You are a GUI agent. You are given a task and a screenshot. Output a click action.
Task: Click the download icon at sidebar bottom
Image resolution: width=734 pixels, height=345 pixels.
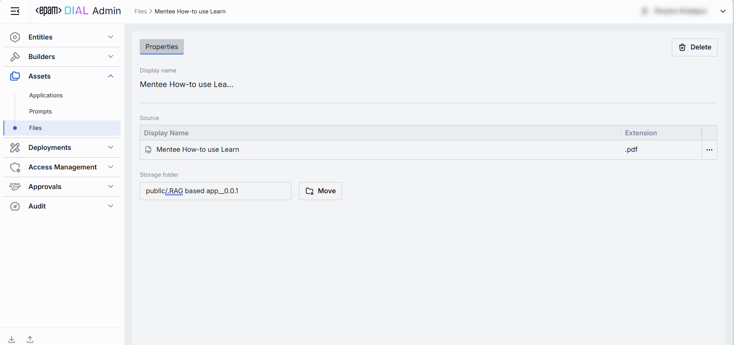(x=12, y=339)
